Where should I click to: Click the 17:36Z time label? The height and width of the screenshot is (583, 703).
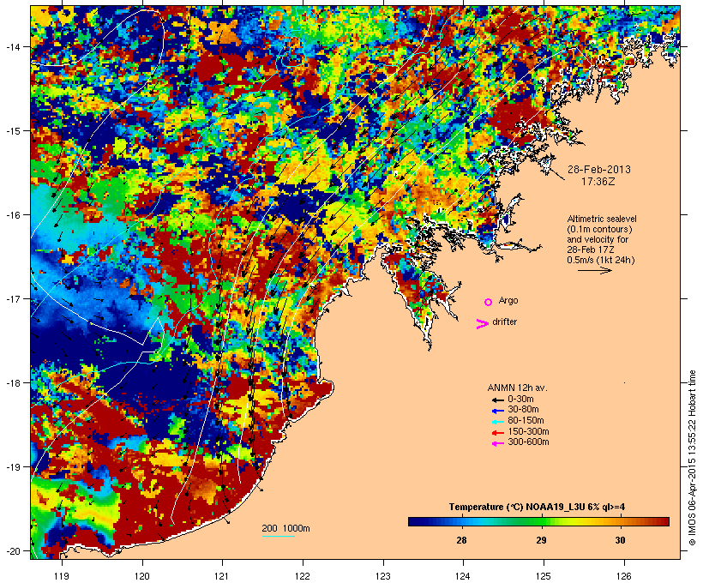pyautogui.click(x=598, y=182)
